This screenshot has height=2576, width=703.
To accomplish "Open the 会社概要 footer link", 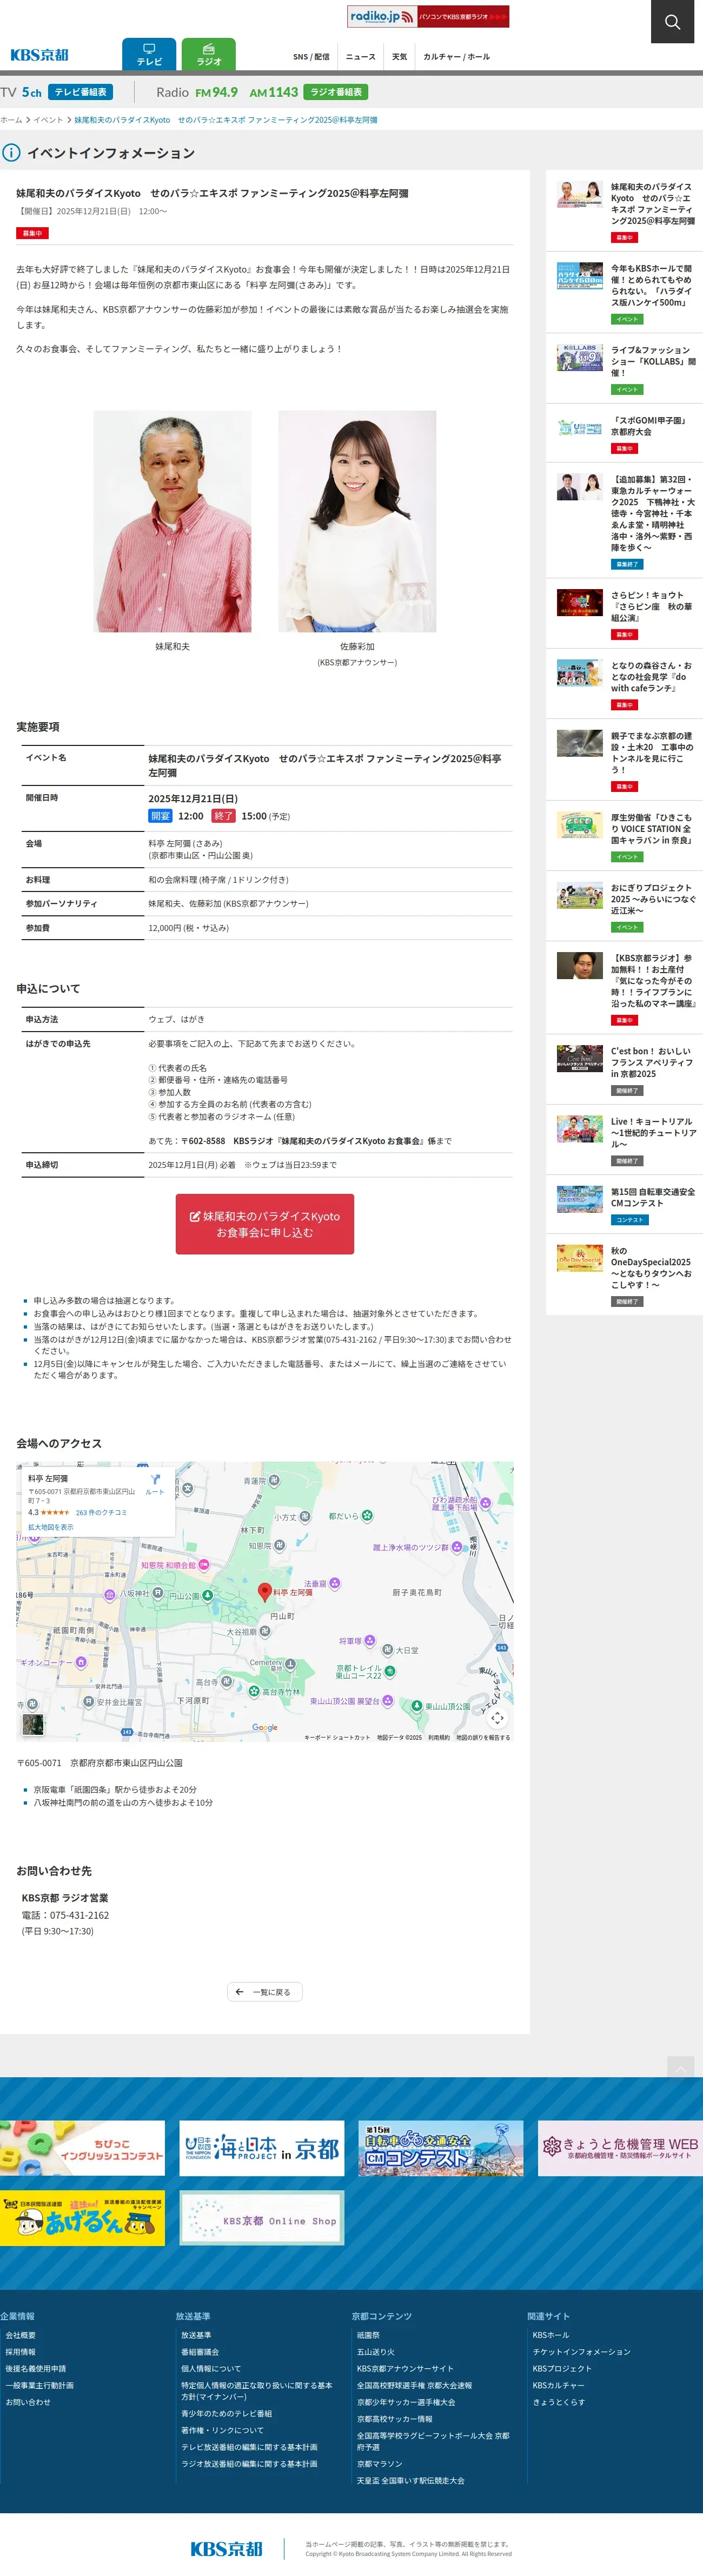I will [x=21, y=2335].
